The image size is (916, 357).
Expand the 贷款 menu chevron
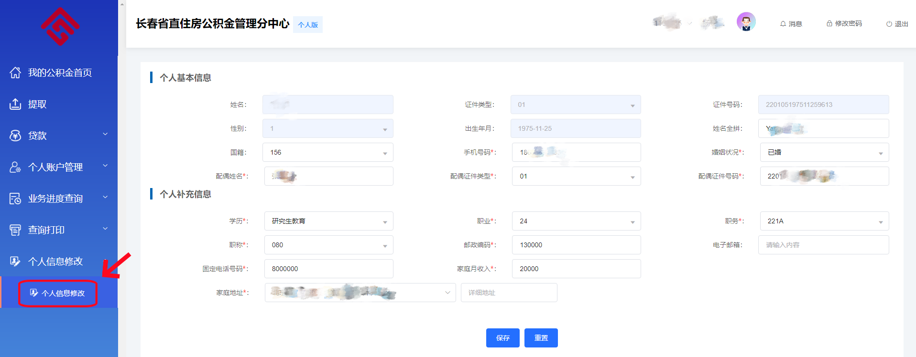105,134
